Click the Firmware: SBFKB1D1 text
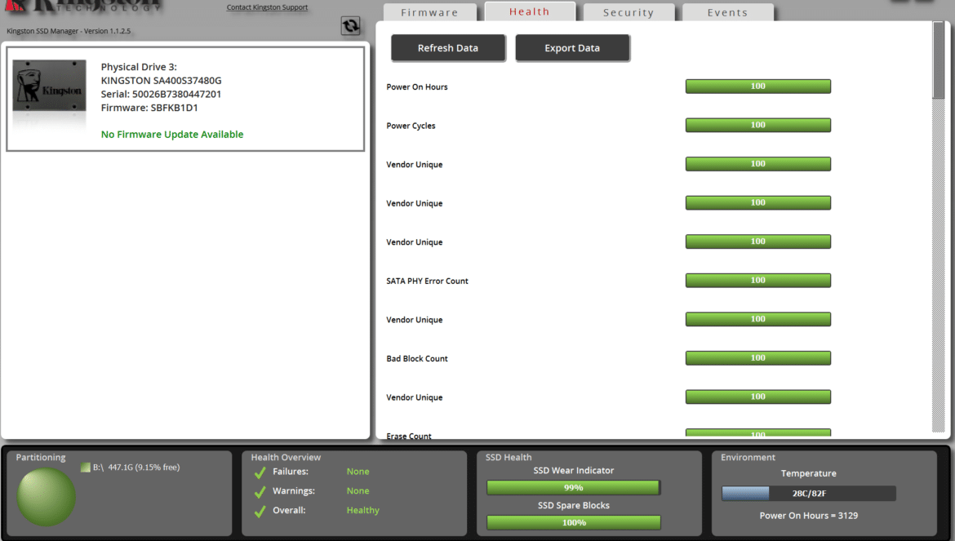Viewport: 955px width, 541px height. click(150, 108)
